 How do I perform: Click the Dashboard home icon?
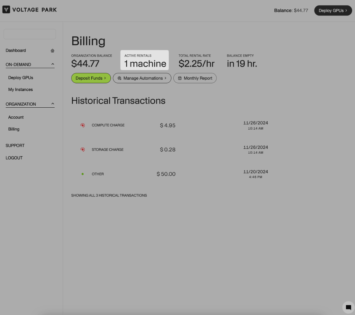52,51
